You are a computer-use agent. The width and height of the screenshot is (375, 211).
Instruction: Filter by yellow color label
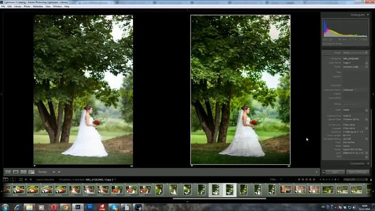pyautogui.click(x=324, y=179)
